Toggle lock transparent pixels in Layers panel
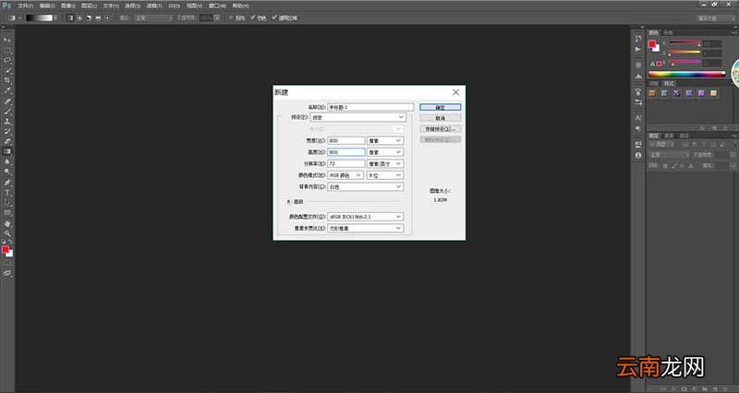Viewport: 739px width, 393px height. pos(665,166)
